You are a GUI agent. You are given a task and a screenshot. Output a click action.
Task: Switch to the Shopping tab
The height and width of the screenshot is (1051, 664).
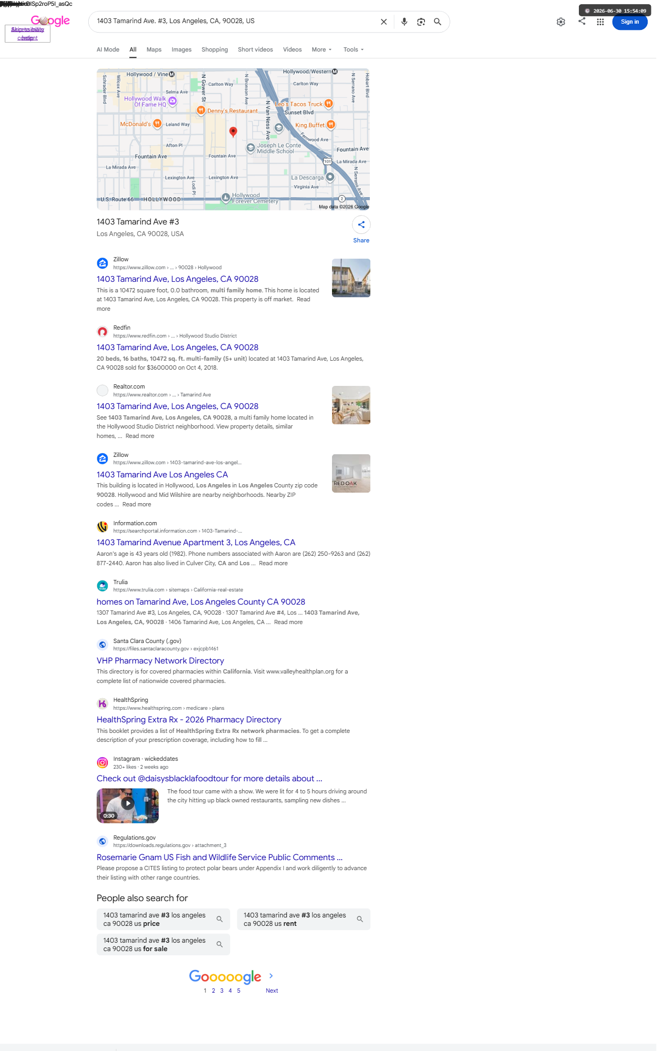click(x=215, y=49)
